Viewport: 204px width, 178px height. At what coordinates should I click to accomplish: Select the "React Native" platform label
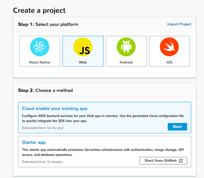click(40, 62)
